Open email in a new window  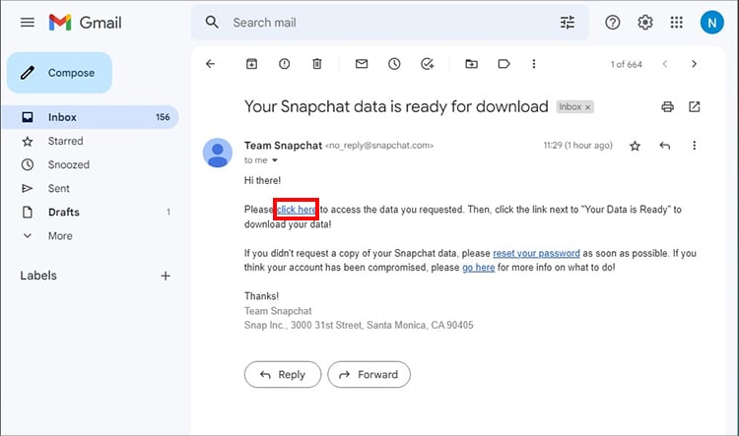click(x=695, y=106)
